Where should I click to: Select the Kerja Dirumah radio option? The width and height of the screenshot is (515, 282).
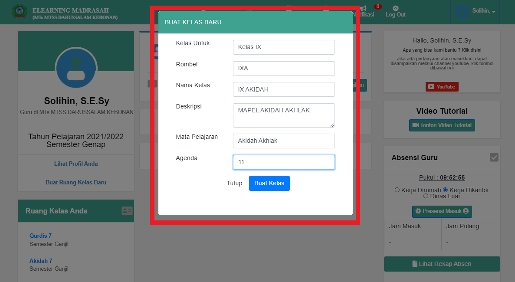(397, 190)
